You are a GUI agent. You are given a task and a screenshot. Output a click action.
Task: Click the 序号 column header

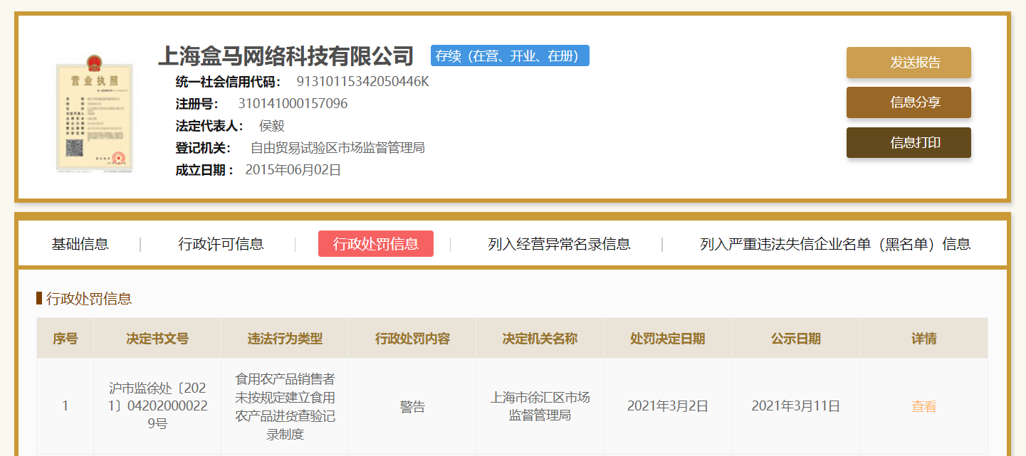pyautogui.click(x=65, y=339)
